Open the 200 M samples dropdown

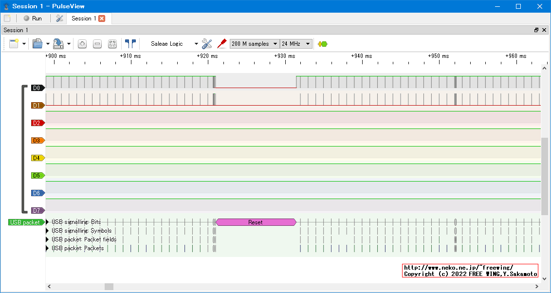tap(254, 44)
